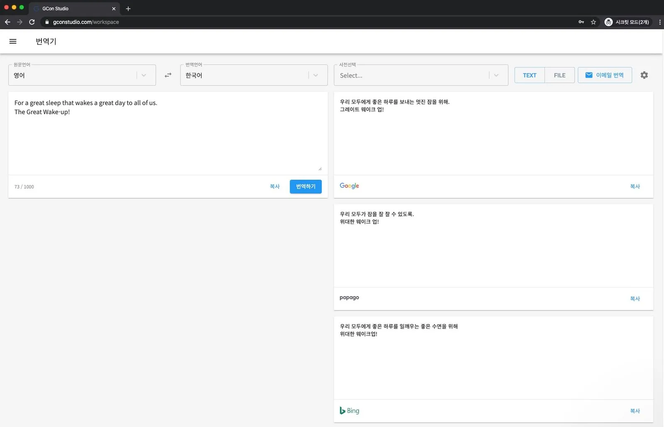
Task: Open the incognito profile indicator
Action: point(627,22)
